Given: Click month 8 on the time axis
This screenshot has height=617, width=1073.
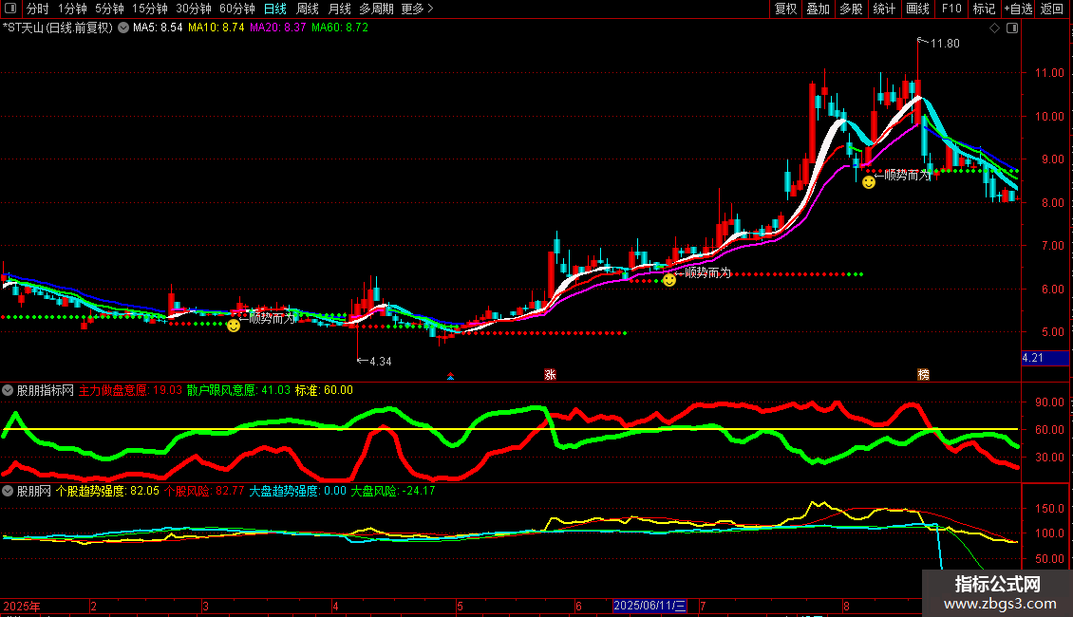Looking at the screenshot, I should [x=846, y=607].
